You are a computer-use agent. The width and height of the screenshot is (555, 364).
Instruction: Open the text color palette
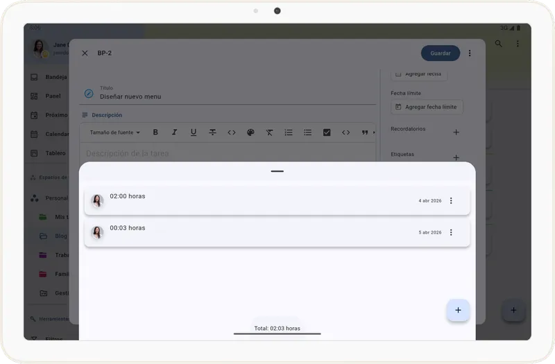[250, 132]
